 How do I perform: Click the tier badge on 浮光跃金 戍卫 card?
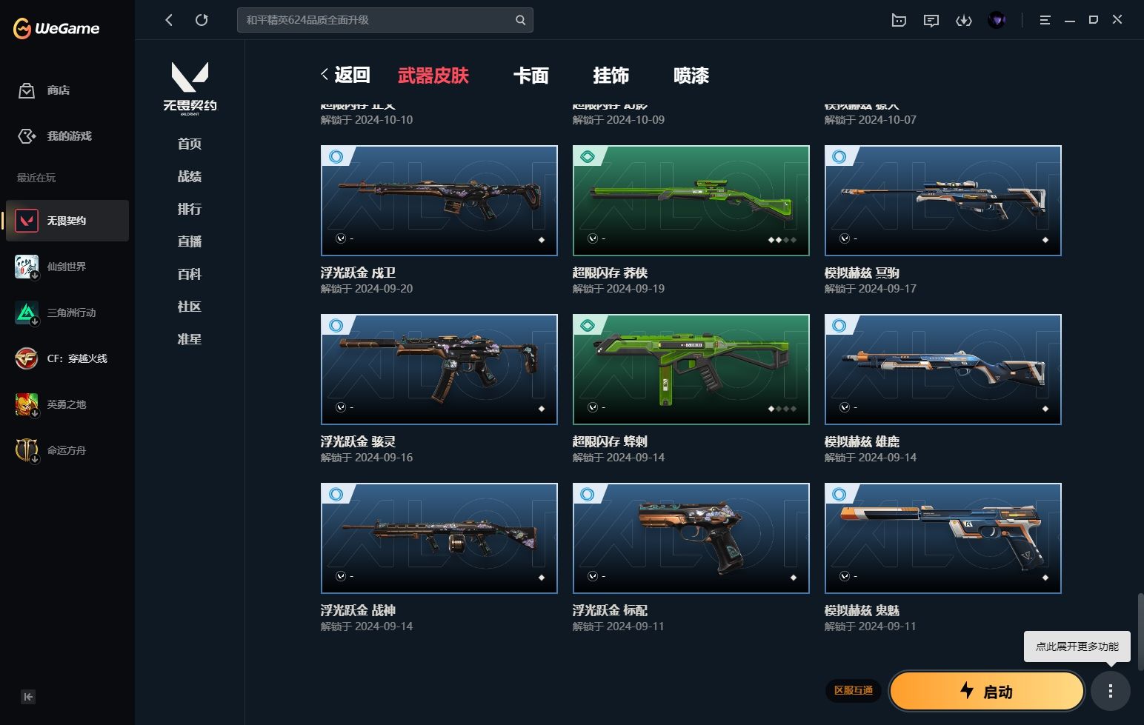pyautogui.click(x=336, y=156)
